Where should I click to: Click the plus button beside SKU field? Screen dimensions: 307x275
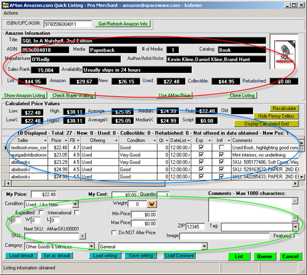[x=82, y=236]
